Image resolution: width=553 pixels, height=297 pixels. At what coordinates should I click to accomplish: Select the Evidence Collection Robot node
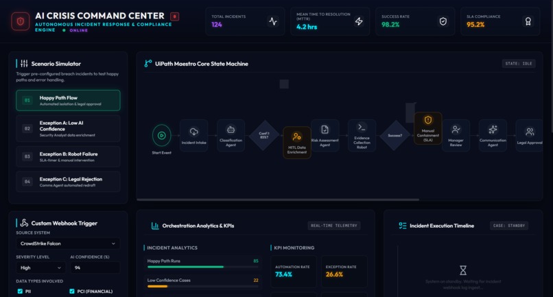coord(362,135)
